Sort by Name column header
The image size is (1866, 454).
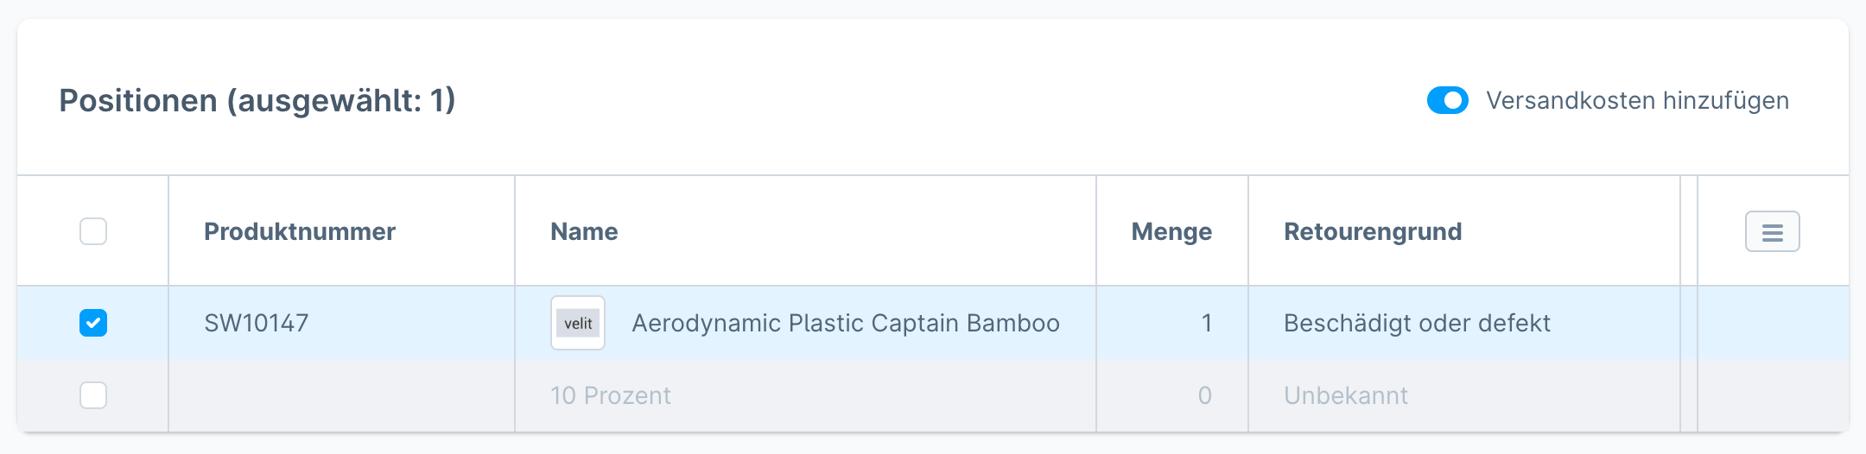pyautogui.click(x=584, y=231)
